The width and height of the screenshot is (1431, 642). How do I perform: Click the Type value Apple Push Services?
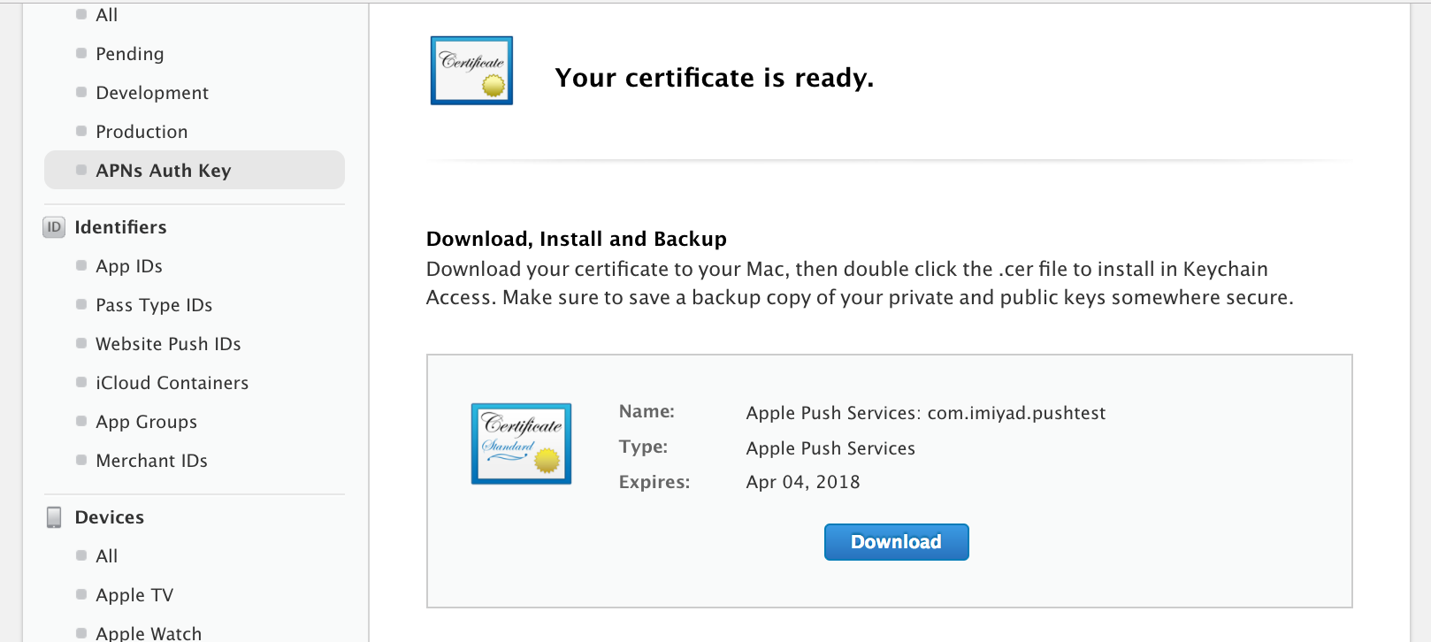(x=830, y=448)
